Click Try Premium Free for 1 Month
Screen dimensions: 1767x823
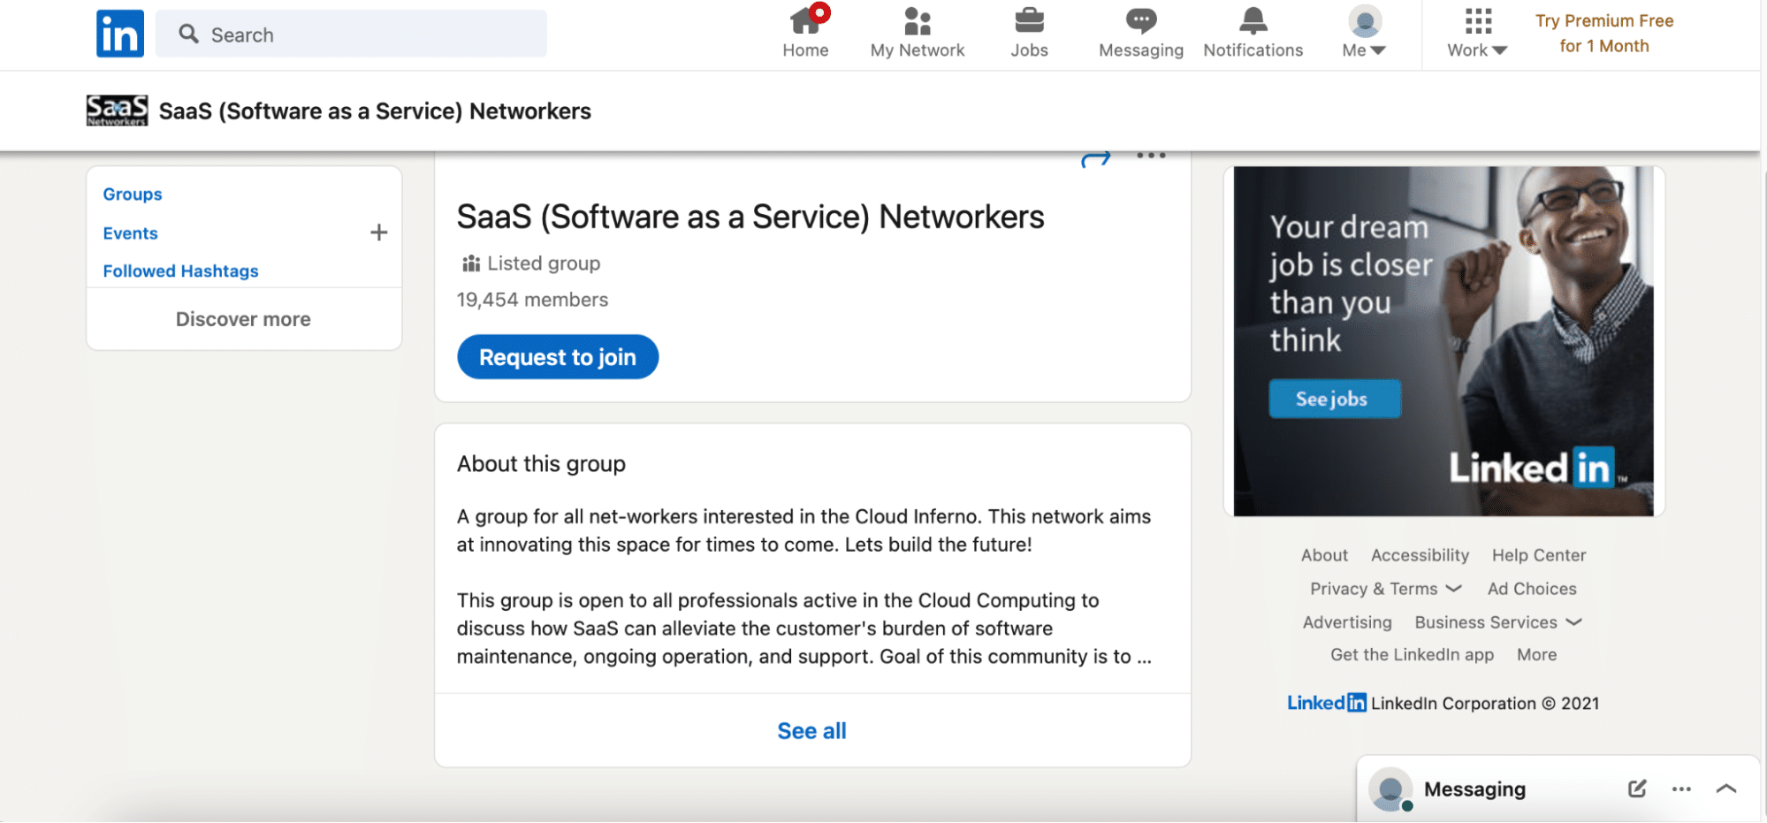(x=1603, y=34)
